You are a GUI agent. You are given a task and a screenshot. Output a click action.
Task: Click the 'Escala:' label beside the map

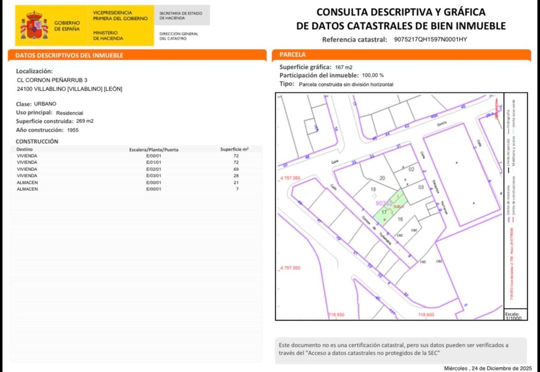tap(512, 314)
